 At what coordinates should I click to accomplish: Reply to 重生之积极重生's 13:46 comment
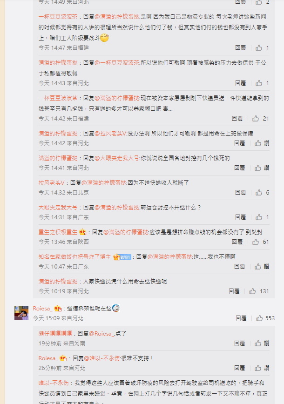point(237,242)
